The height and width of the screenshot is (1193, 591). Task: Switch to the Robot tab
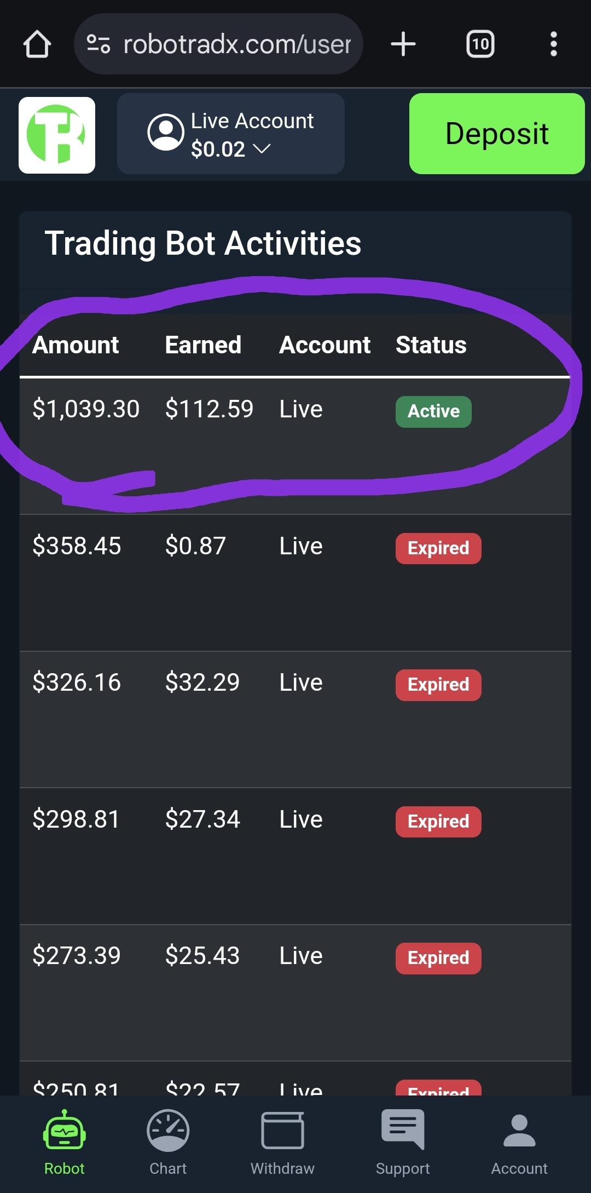[x=65, y=1143]
